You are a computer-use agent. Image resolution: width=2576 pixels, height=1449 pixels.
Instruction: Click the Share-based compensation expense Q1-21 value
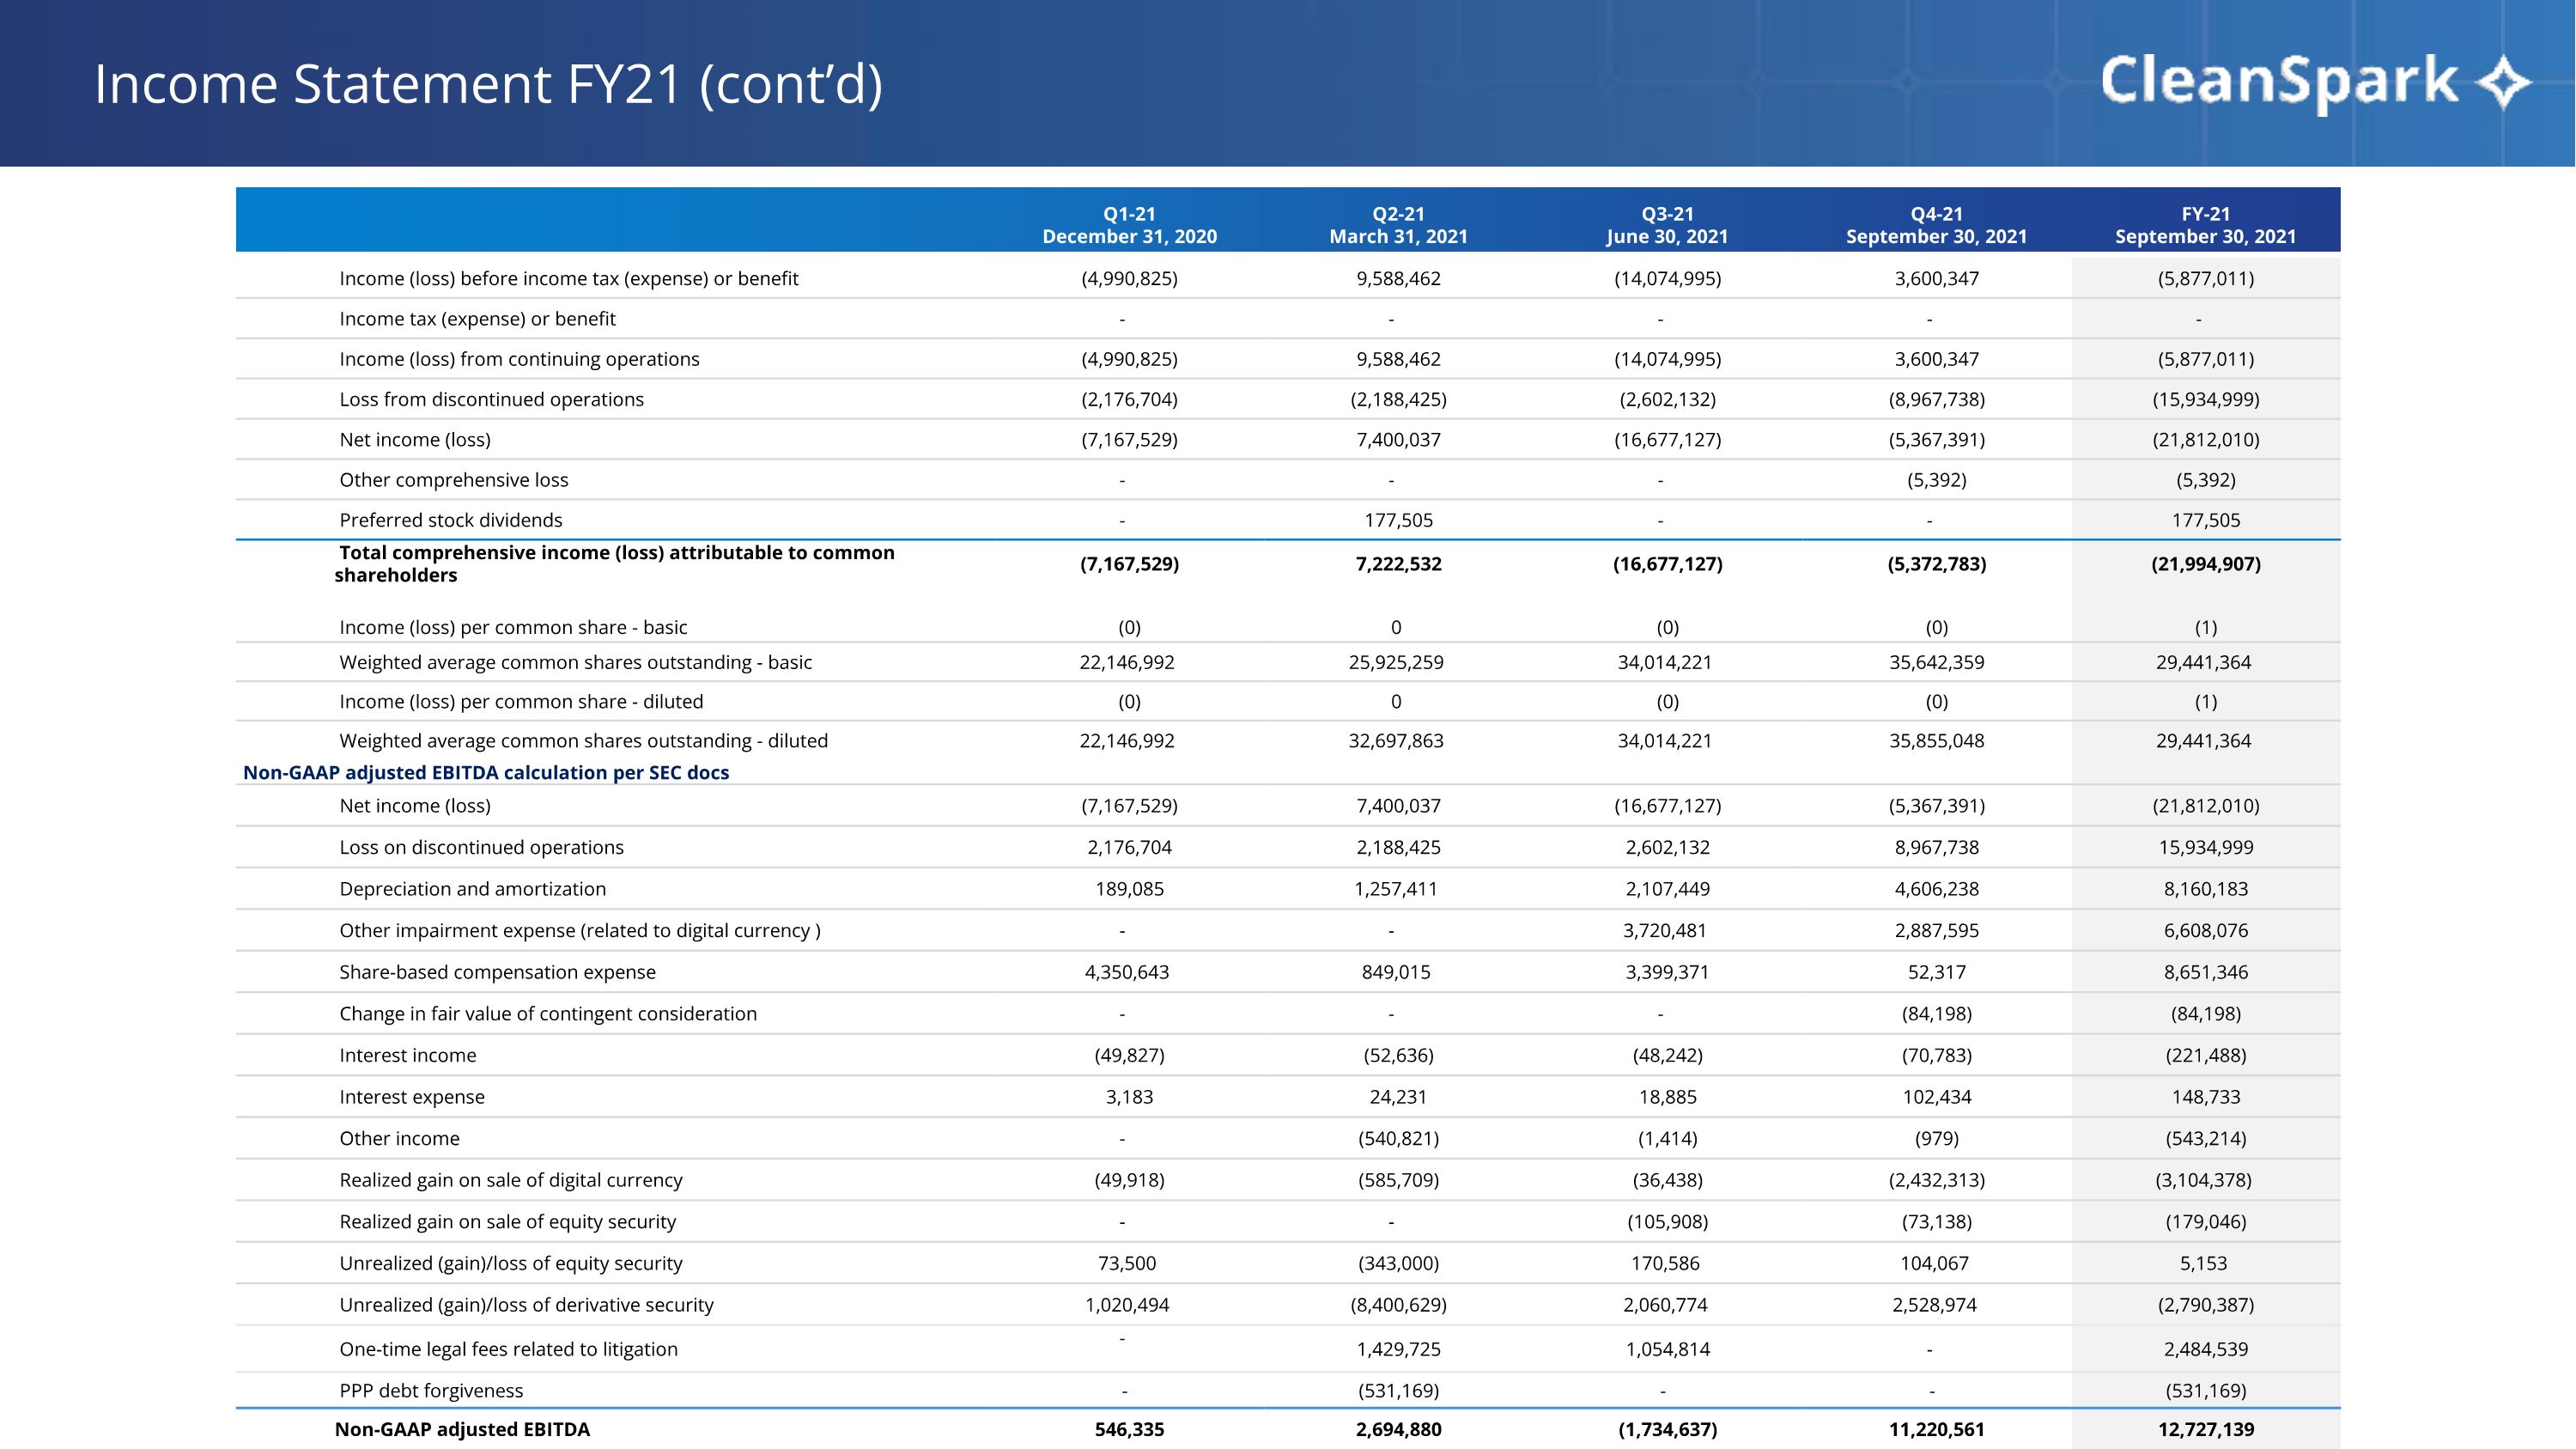click(x=1127, y=972)
